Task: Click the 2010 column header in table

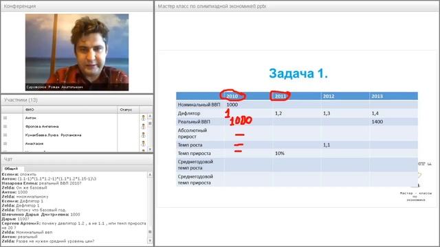Action: click(232, 96)
